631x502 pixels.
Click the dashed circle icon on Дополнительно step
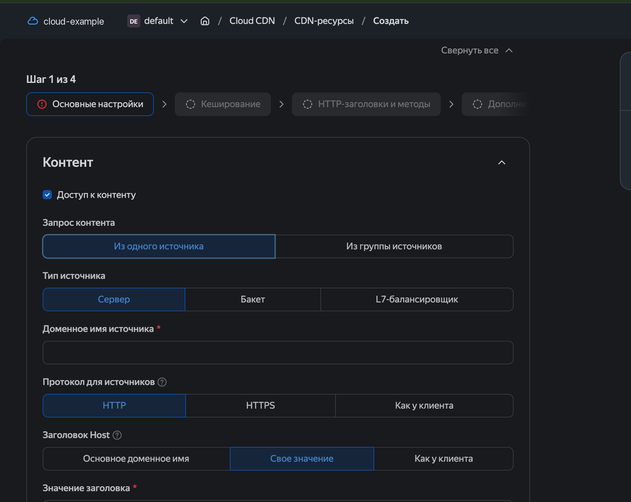(477, 104)
